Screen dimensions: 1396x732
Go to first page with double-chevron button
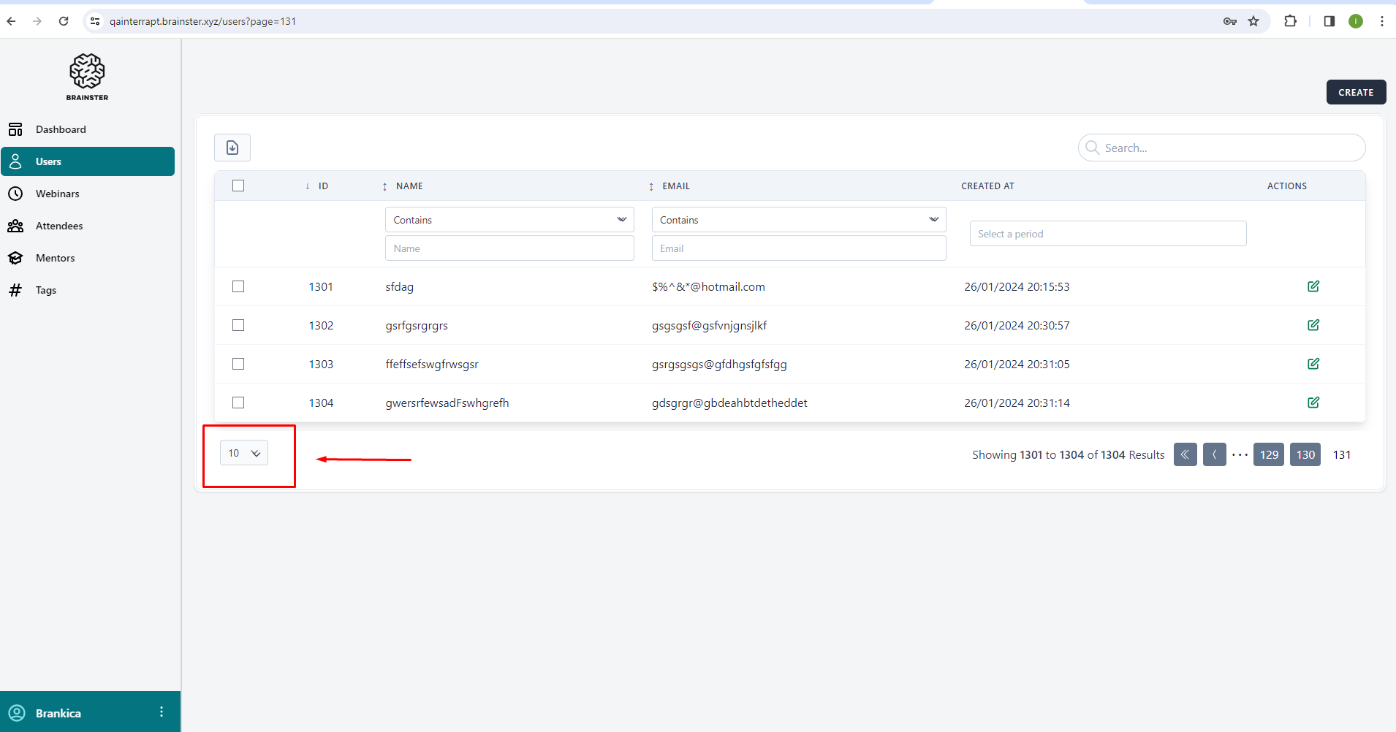point(1185,454)
